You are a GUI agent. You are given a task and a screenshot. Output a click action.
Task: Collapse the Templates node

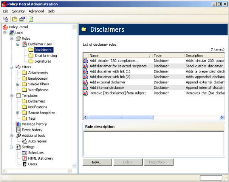click(11, 96)
